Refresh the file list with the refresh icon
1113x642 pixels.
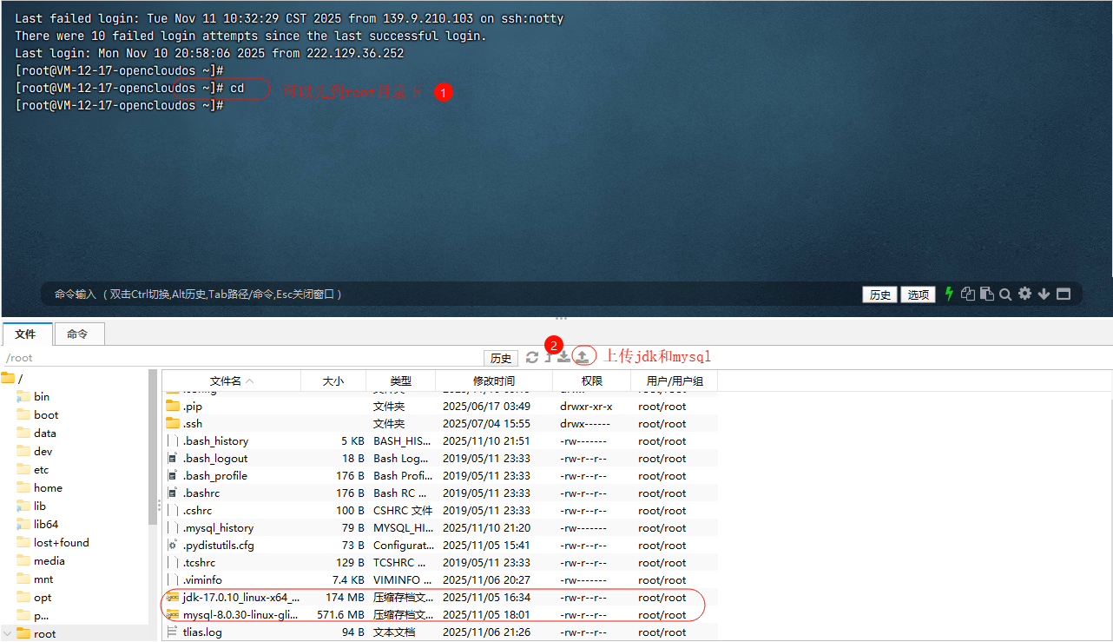[x=532, y=357]
